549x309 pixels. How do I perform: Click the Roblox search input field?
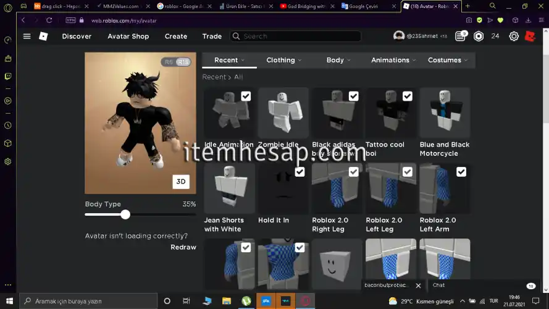point(300,36)
